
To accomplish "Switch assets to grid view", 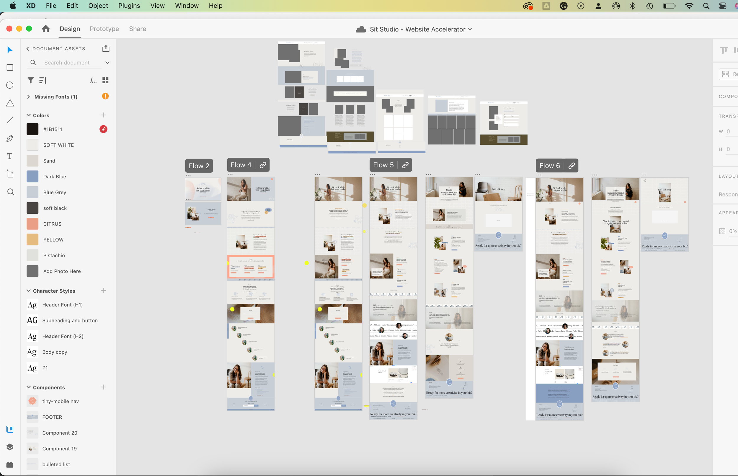I will click(x=105, y=80).
